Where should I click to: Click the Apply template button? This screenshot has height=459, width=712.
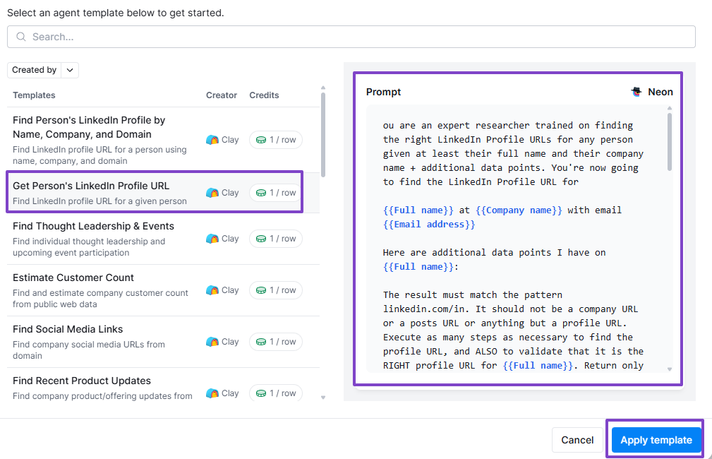656,440
